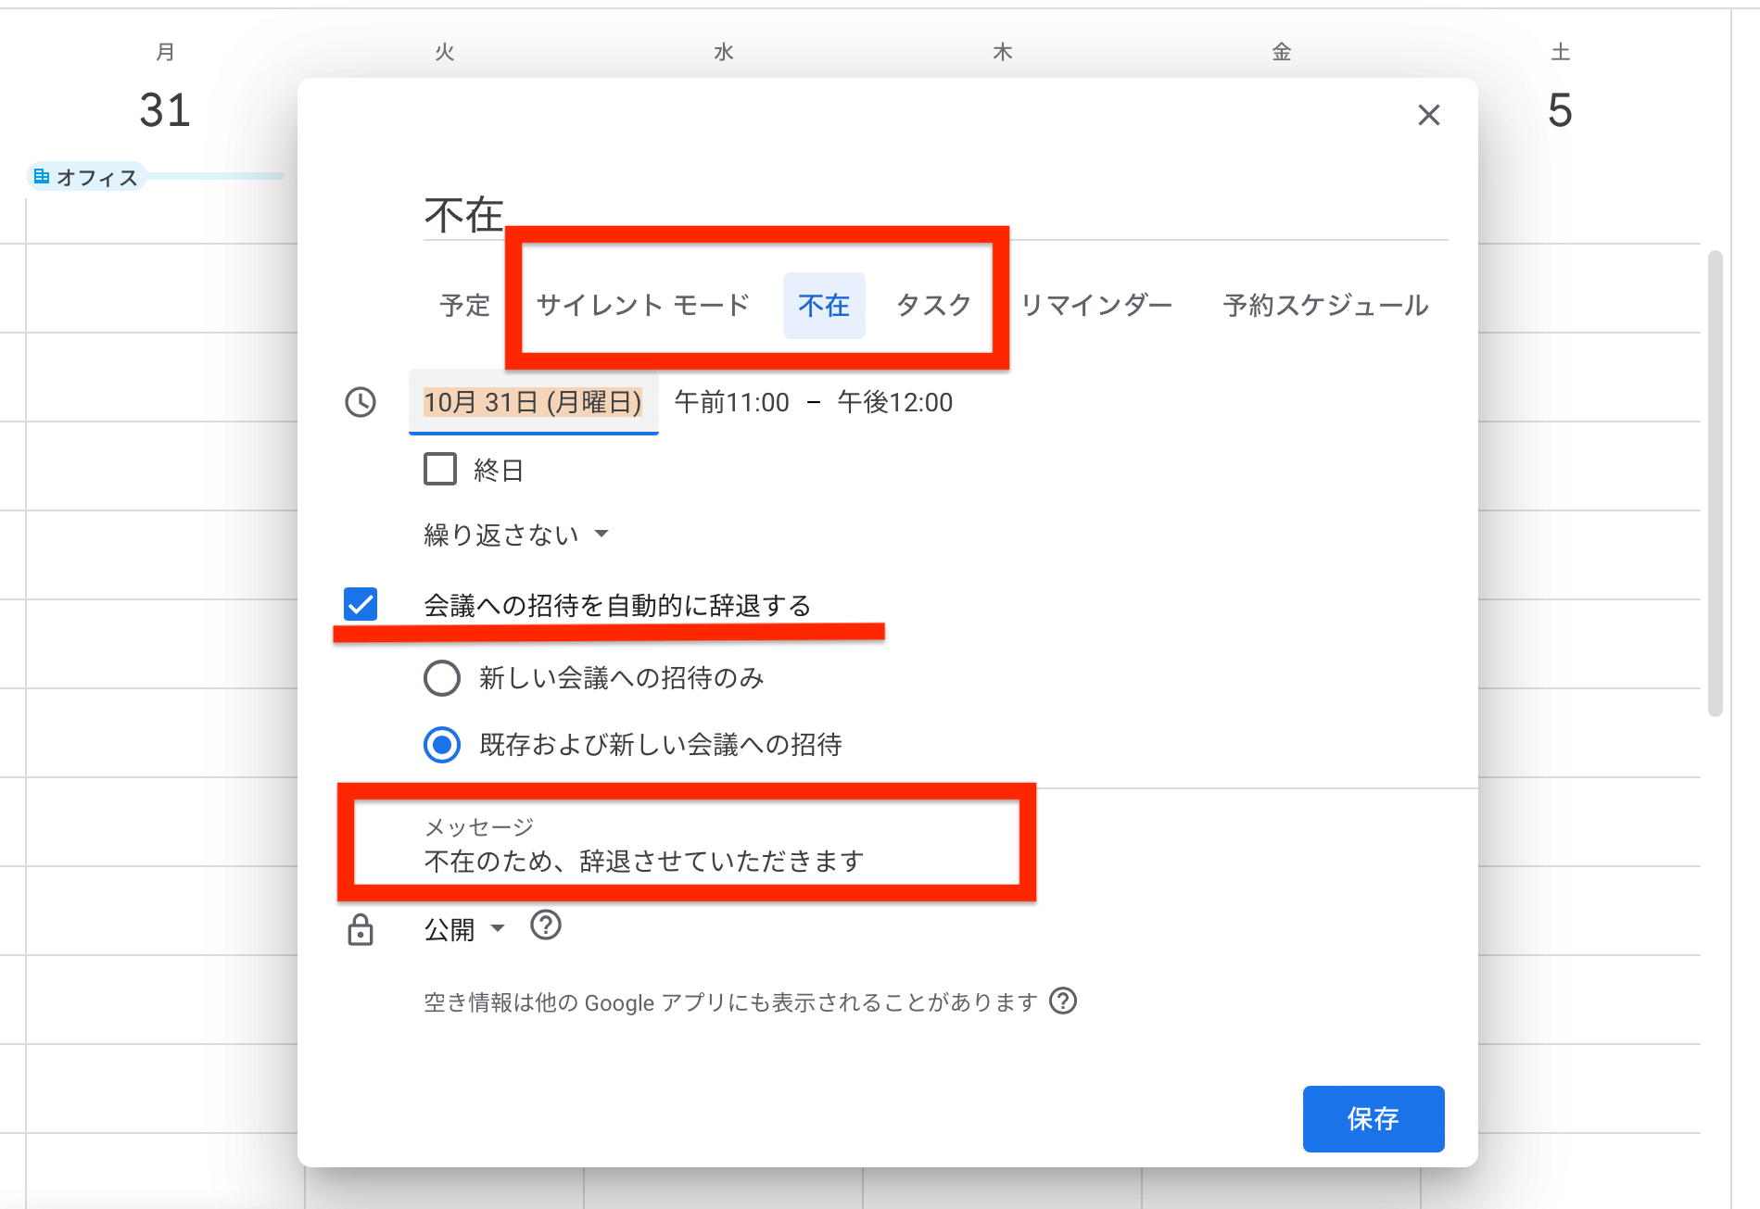Select the 予約スケジュール tab
Viewport: 1760px width, 1209px height.
[x=1324, y=306]
